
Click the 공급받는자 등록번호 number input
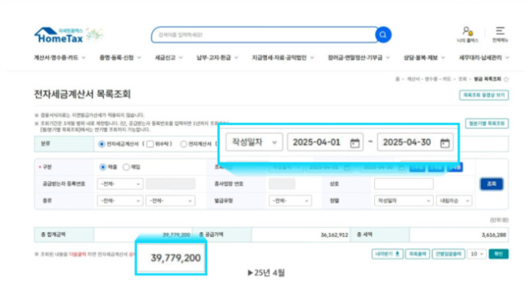[x=170, y=184]
